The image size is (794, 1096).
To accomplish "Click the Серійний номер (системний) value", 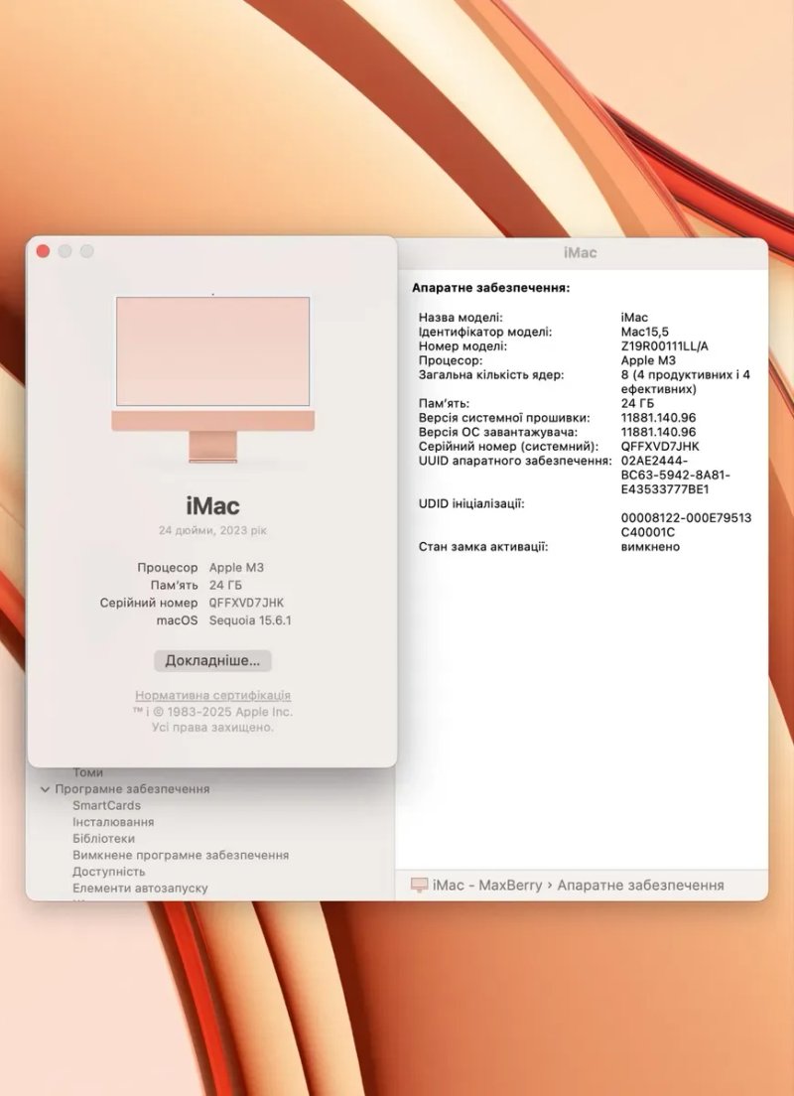I will (x=660, y=446).
